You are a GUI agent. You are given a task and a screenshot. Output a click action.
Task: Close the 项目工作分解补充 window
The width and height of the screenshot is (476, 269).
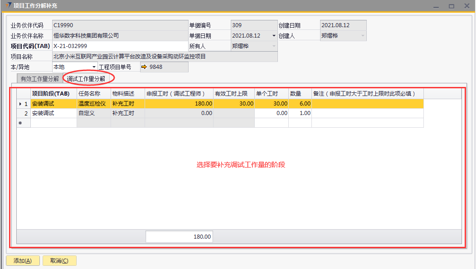click(466, 6)
